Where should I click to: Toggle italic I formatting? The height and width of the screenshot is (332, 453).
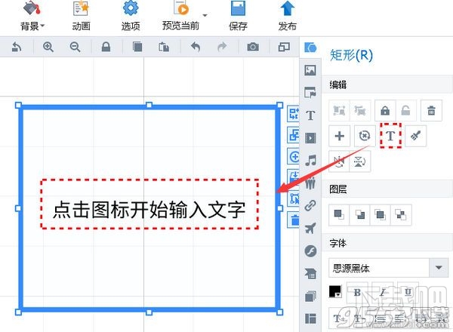pyautogui.click(x=383, y=293)
